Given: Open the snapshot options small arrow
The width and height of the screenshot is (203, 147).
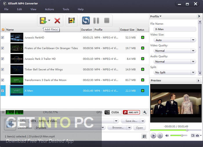Looking at the screenshot, I should 201,135.
